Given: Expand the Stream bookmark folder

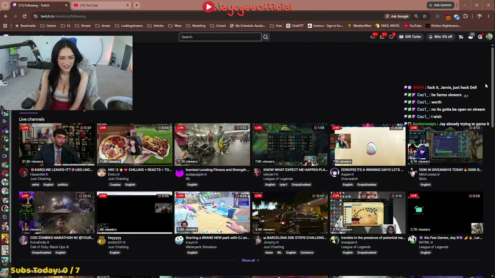Looking at the screenshot, I should coord(83,26).
